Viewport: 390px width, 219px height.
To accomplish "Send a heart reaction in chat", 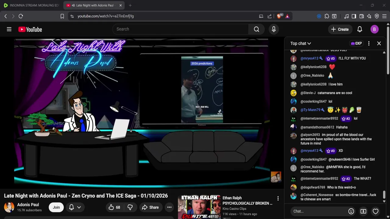I will [375, 211].
